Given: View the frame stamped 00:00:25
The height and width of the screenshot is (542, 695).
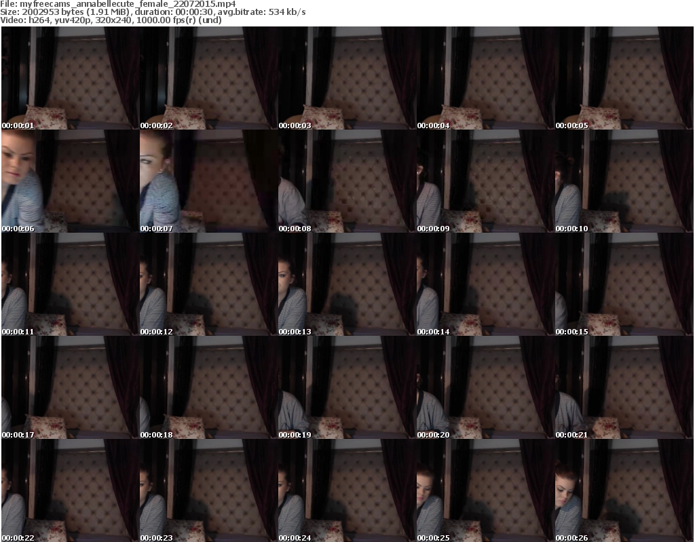Looking at the screenshot, I should pyautogui.click(x=486, y=490).
